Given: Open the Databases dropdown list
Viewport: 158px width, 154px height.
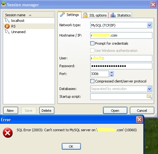Looking at the screenshot, I should click(x=150, y=89).
